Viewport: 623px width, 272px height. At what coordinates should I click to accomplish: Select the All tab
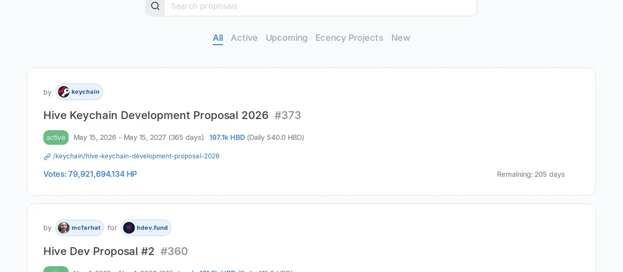click(x=218, y=38)
